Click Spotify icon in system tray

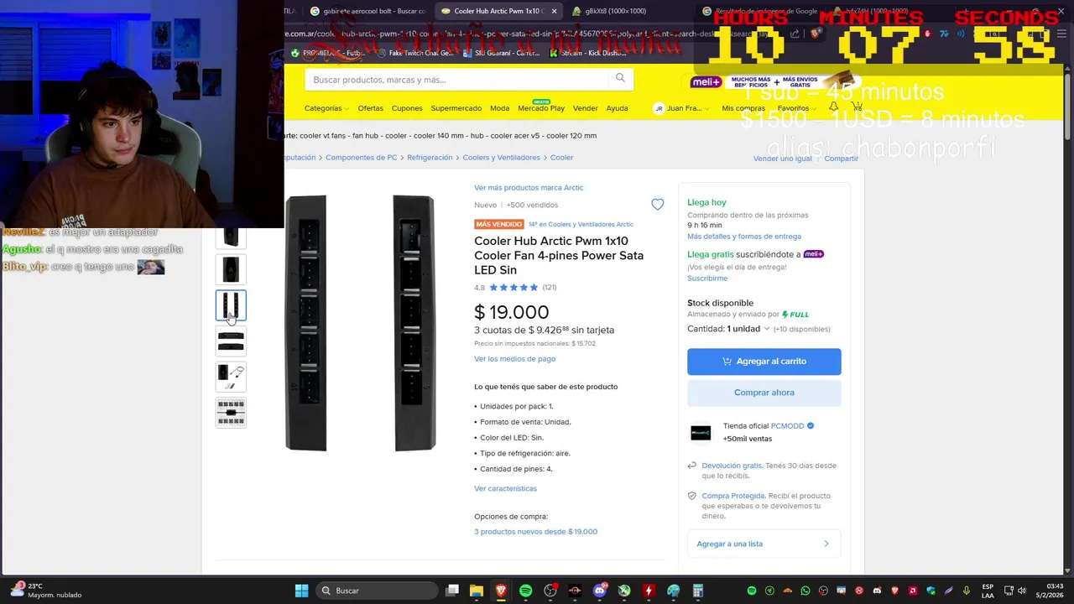[x=752, y=591]
